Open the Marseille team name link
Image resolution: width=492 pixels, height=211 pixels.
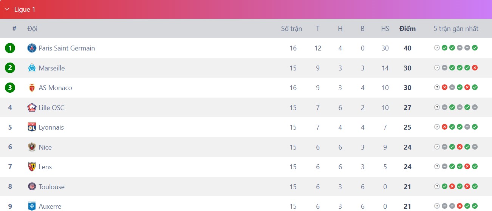coord(52,68)
